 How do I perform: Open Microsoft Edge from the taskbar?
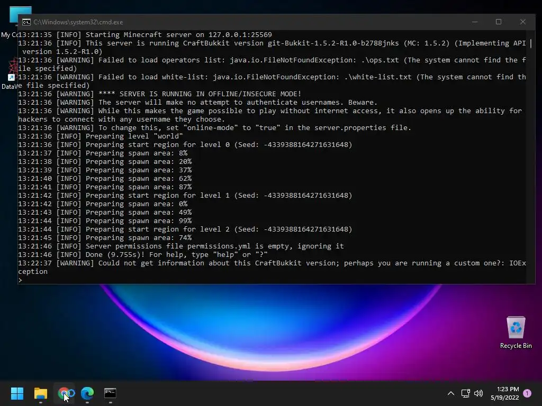[x=87, y=393]
